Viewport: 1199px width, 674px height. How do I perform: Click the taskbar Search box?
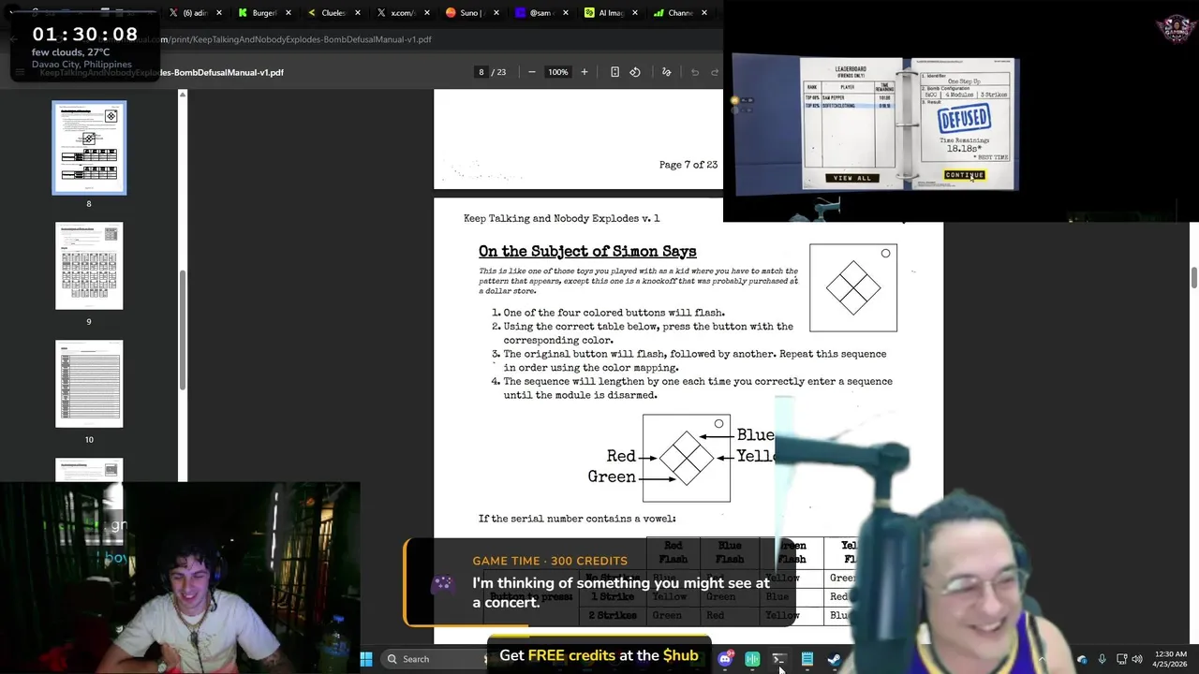433,659
